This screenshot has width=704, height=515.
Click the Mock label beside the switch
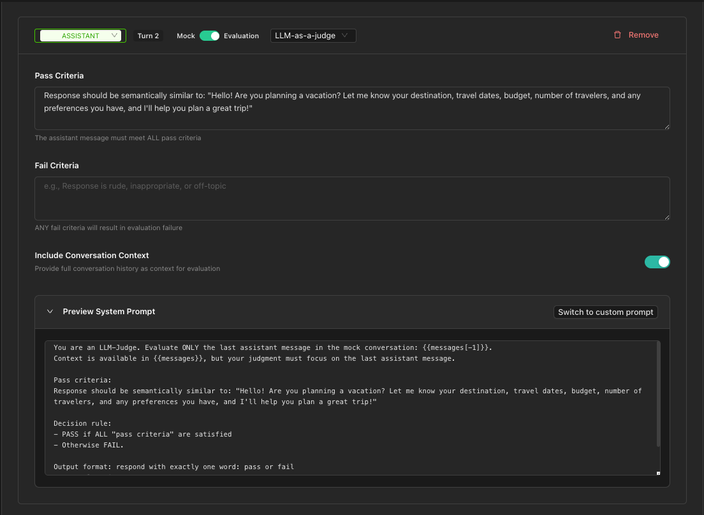[x=186, y=35]
